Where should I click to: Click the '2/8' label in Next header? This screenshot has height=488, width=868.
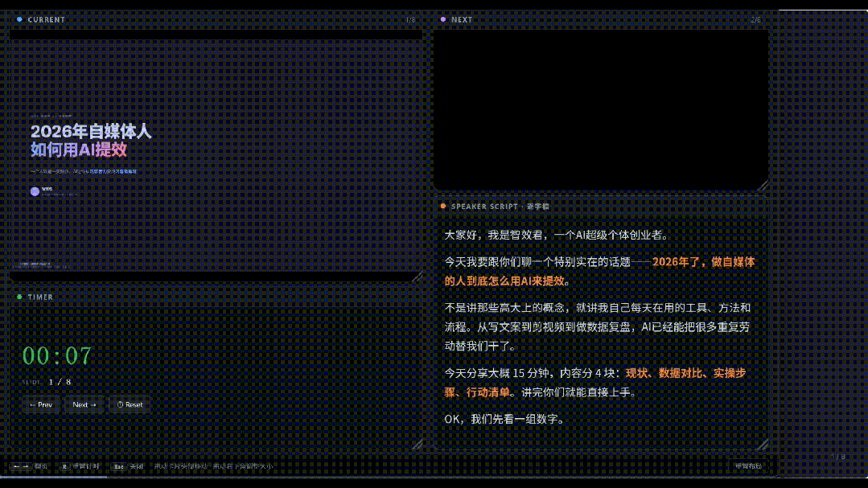pos(755,19)
